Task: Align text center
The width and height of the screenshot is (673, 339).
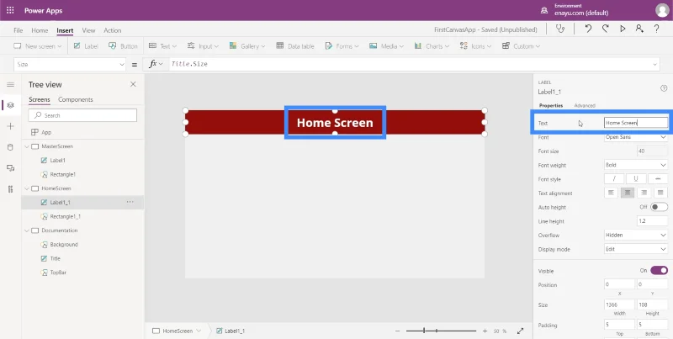Action: [x=628, y=193]
